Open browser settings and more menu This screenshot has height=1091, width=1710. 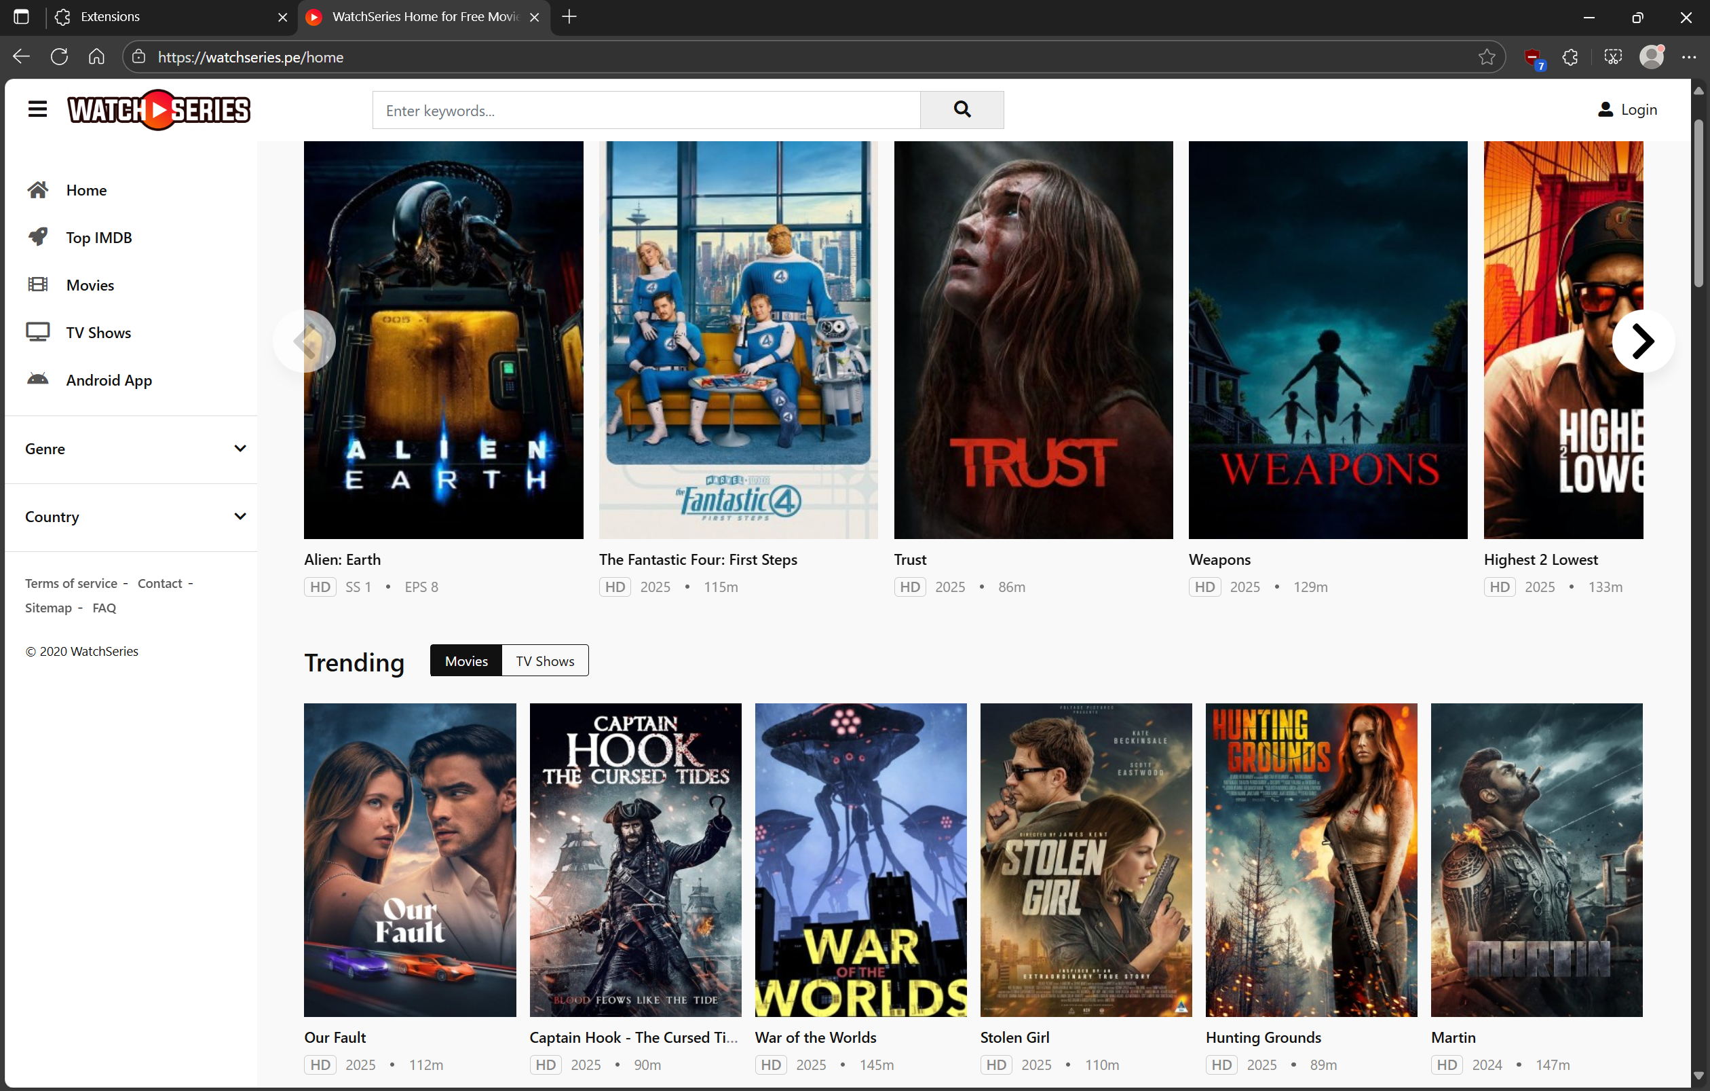[x=1689, y=57]
